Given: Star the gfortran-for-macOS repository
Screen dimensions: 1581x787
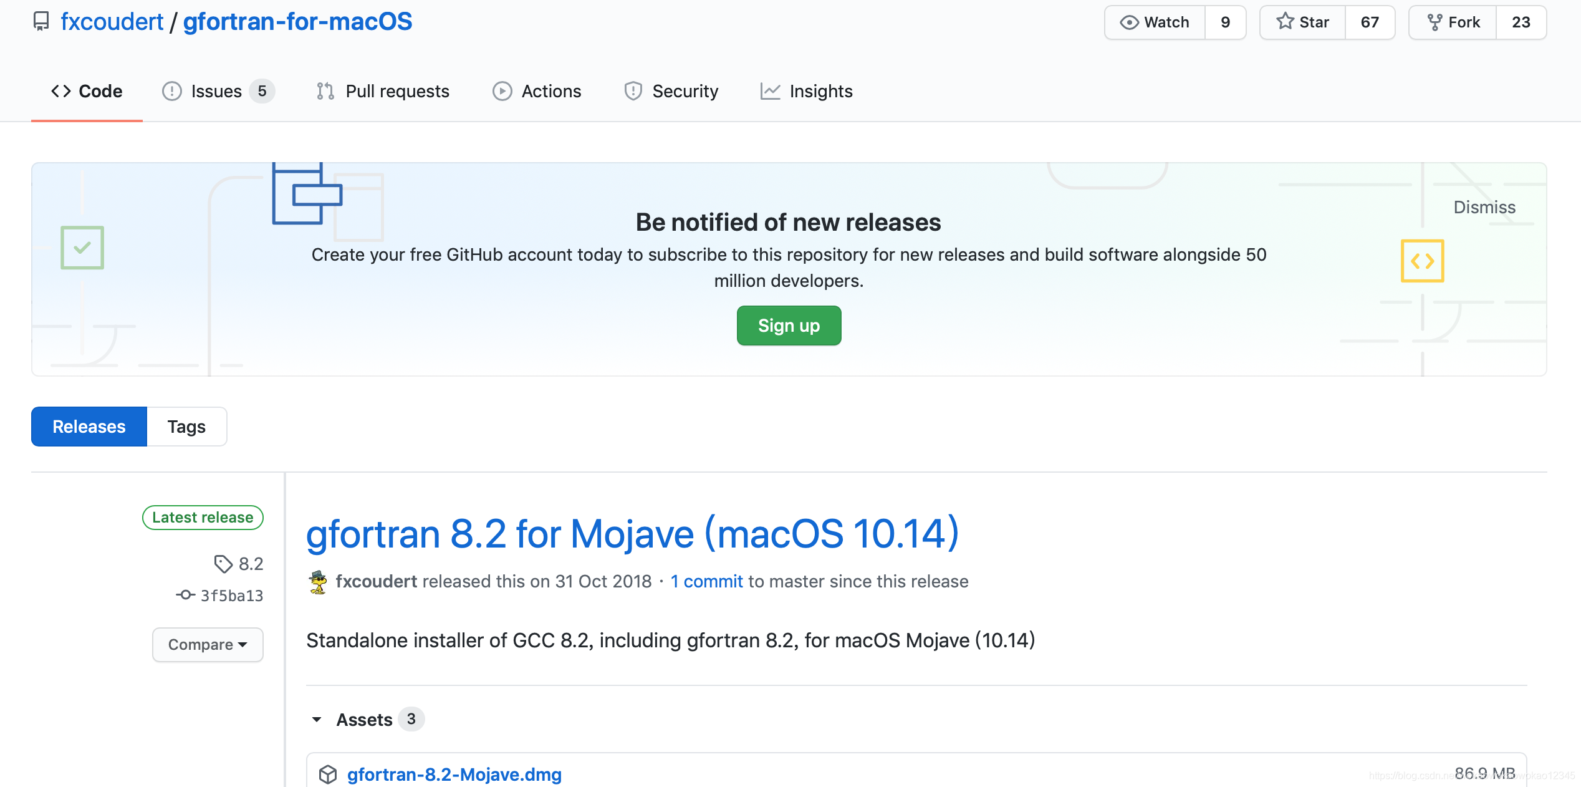Looking at the screenshot, I should tap(1302, 22).
